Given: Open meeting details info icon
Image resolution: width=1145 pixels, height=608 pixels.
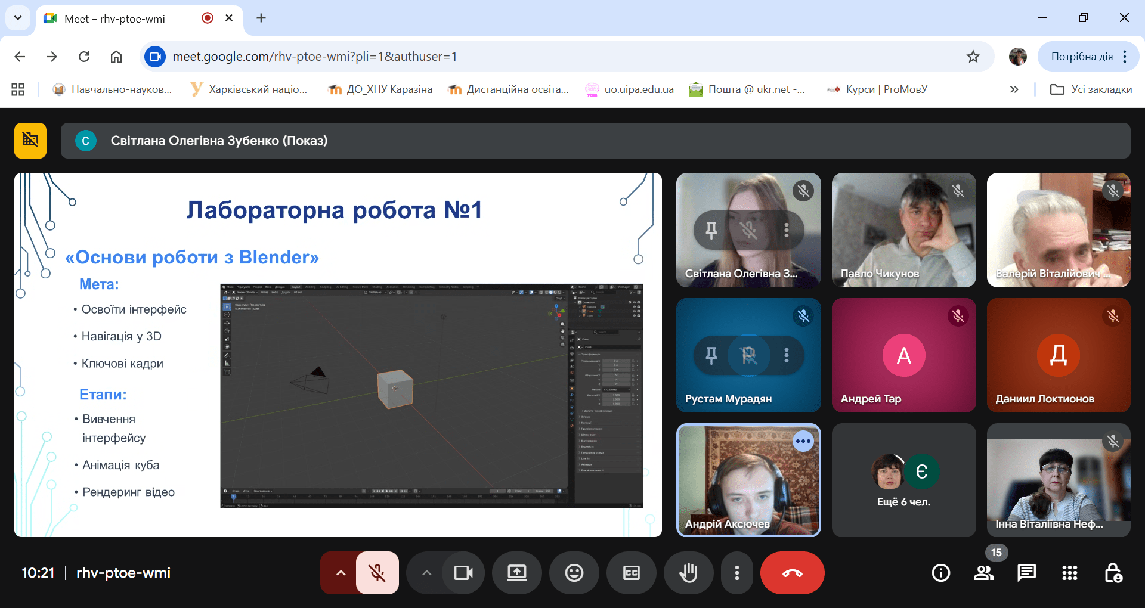Looking at the screenshot, I should 940,573.
